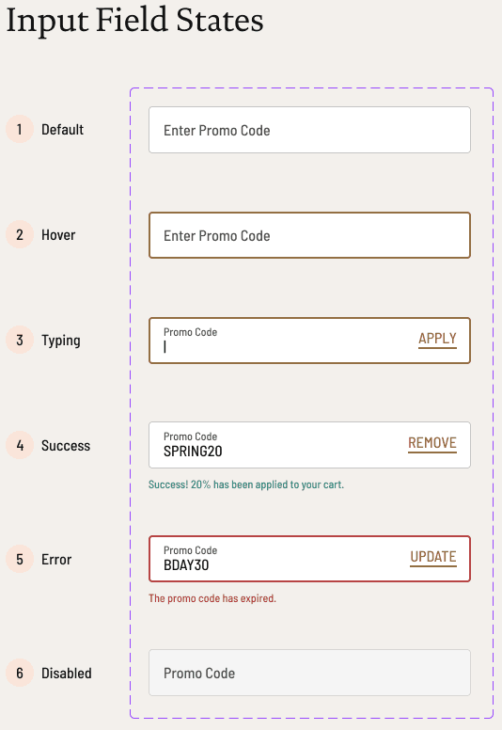Click the number 4 circle badge
502x730 pixels.
click(x=20, y=446)
